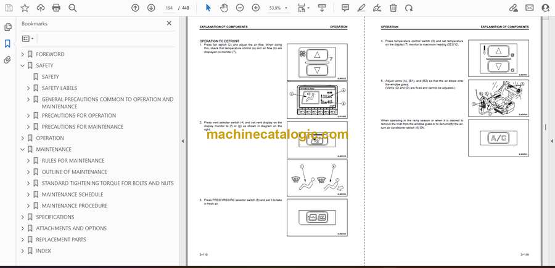555x268 pixels.
Task: Toggle the Bookmarks panel icon in sidebar
Action: (7, 44)
